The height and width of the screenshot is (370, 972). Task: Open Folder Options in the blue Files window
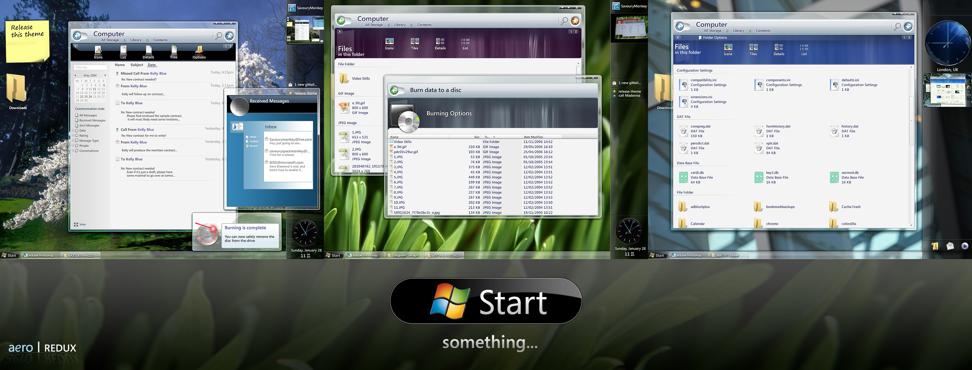(x=712, y=38)
